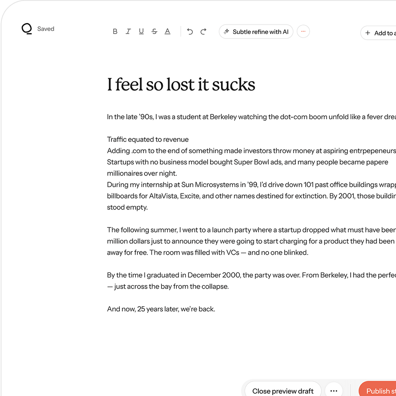Click the orange Publish button
396x396 pixels.
coord(380,391)
